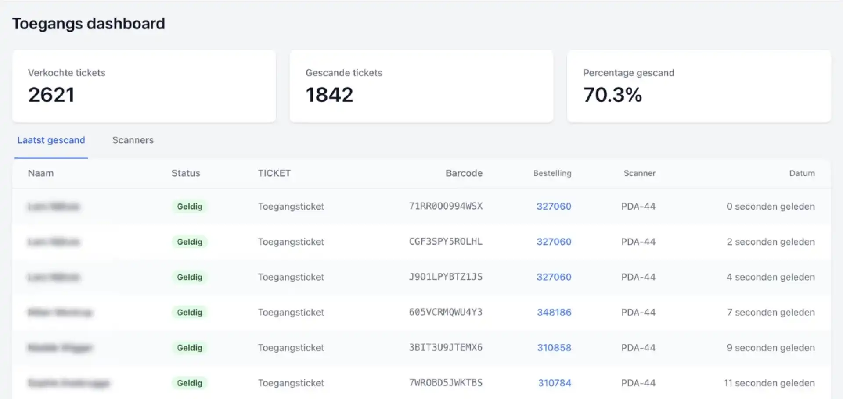Viewport: 843px width, 399px height.
Task: Click the Bestelling column header
Action: pyautogui.click(x=552, y=173)
